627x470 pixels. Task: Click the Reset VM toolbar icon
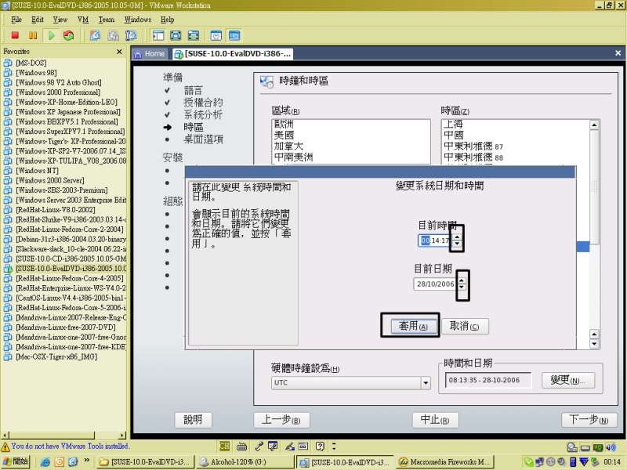click(x=69, y=35)
